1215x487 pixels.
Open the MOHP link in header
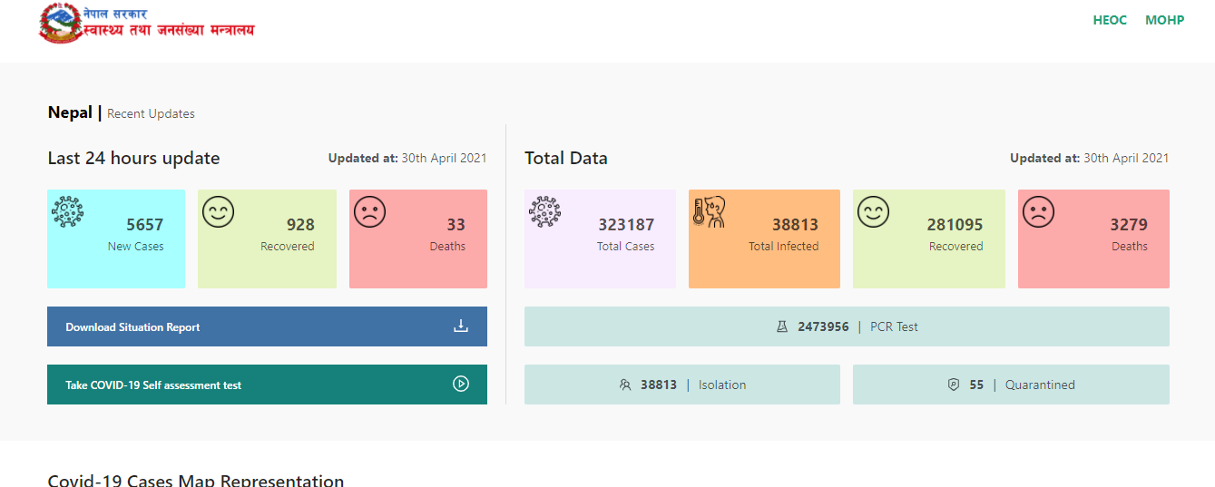tap(1164, 20)
